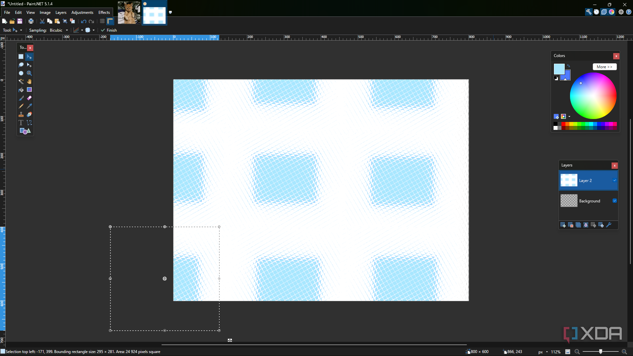Screen dimensions: 633x356
Task: Open the Adjustments menu
Action: [x=82, y=12]
